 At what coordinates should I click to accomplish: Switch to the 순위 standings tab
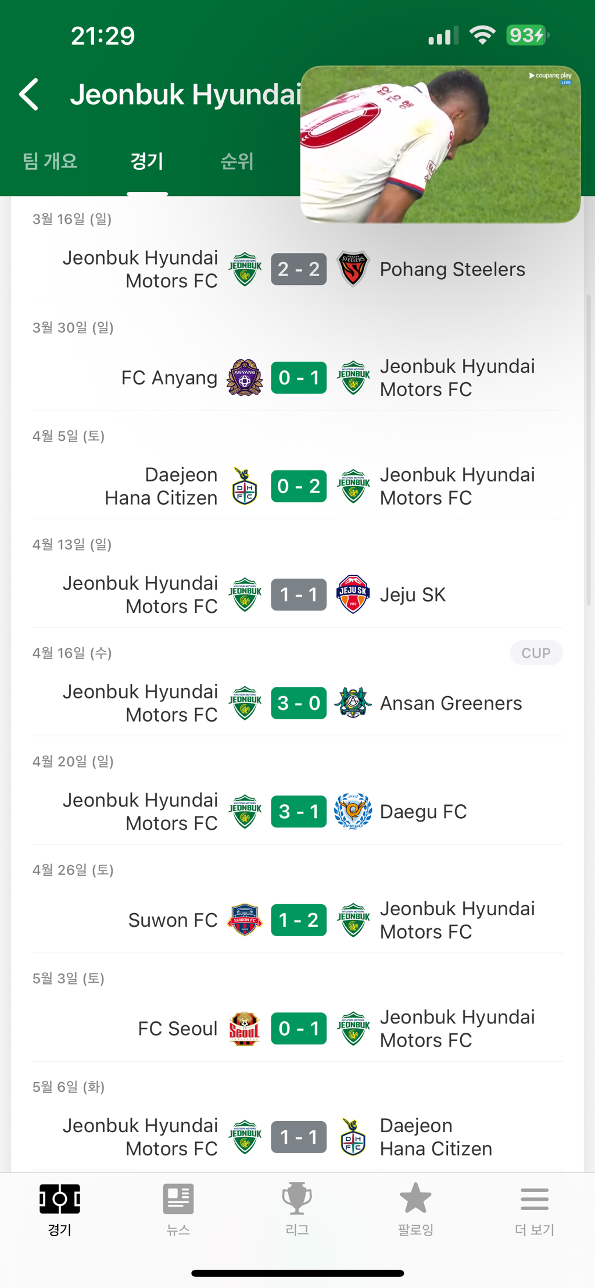pyautogui.click(x=237, y=161)
